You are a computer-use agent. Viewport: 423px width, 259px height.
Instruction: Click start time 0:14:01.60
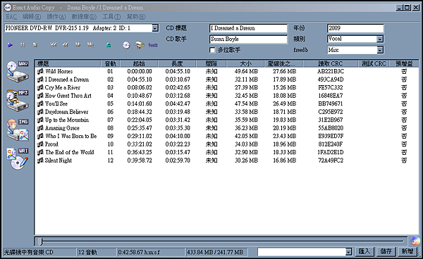coord(140,104)
